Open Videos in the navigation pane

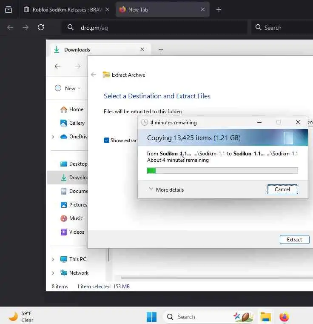click(x=72, y=232)
